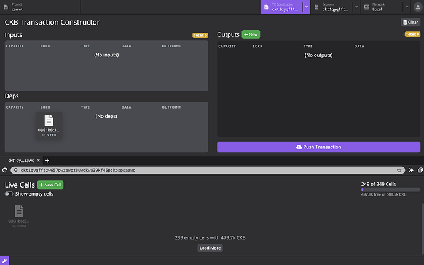
Task: Add a new output with New button
Action: point(251,34)
